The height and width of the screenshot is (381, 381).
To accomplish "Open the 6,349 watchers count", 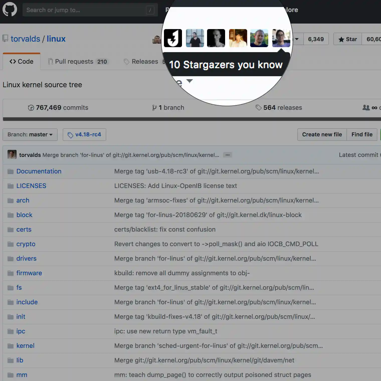I will point(316,39).
